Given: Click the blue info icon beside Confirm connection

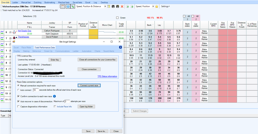Looking at the screenshot, I should (54, 96).
